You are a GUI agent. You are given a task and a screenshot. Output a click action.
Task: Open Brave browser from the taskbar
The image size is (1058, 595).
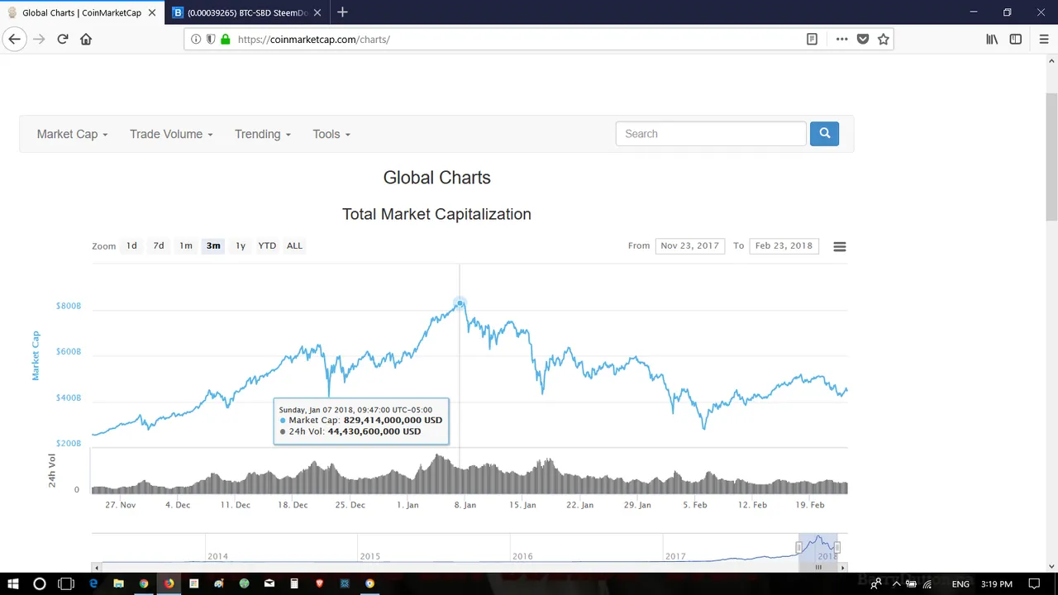(320, 583)
